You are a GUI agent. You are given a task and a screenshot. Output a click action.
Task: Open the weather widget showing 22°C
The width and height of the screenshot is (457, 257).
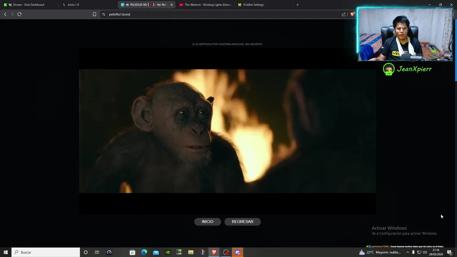click(x=380, y=252)
